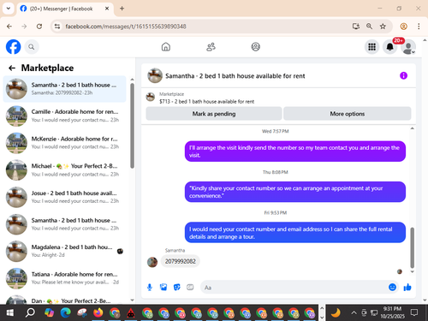Click the zoom magnifier icon in address bar
Viewport: 428px width, 321px height.
click(369, 27)
